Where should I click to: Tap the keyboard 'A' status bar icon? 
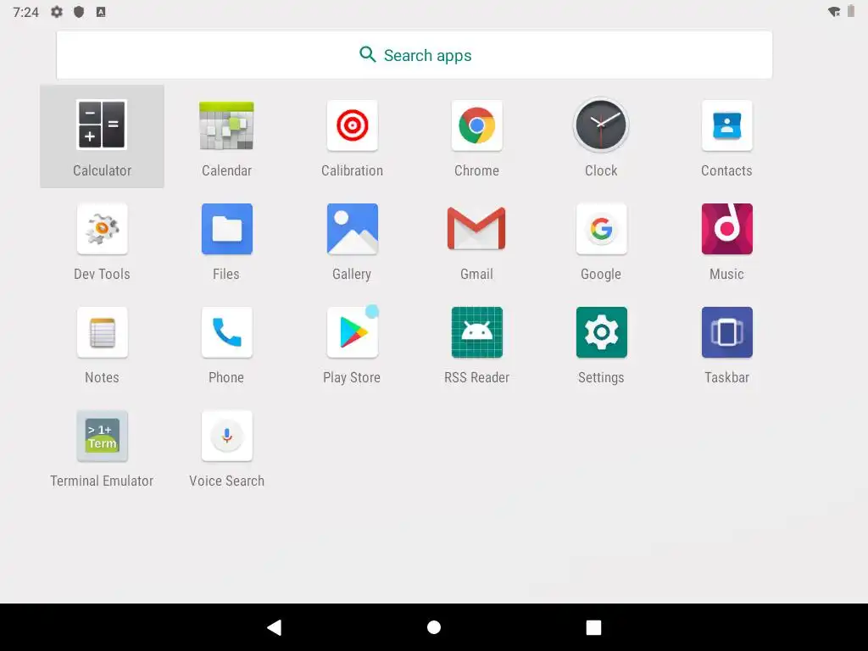point(101,12)
